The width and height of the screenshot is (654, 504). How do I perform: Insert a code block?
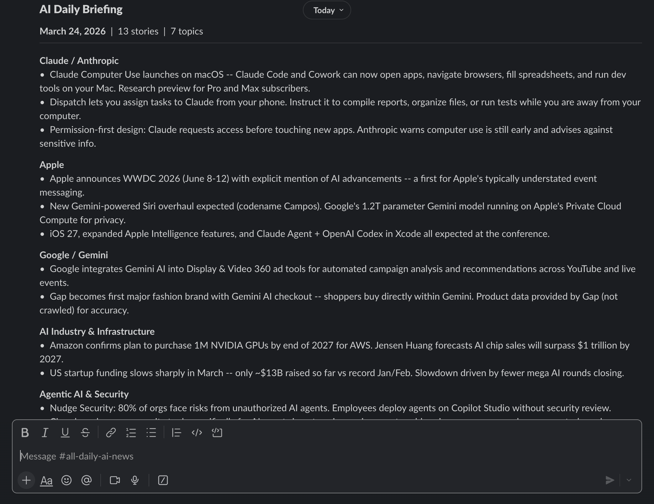[x=217, y=433]
